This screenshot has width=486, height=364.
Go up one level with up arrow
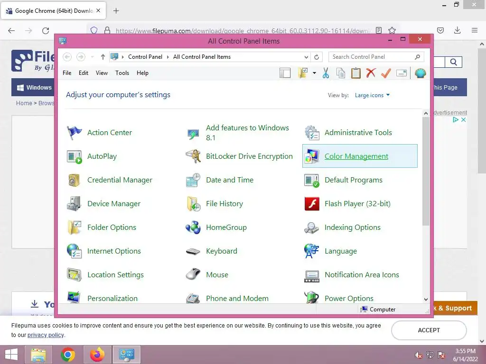pyautogui.click(x=103, y=57)
